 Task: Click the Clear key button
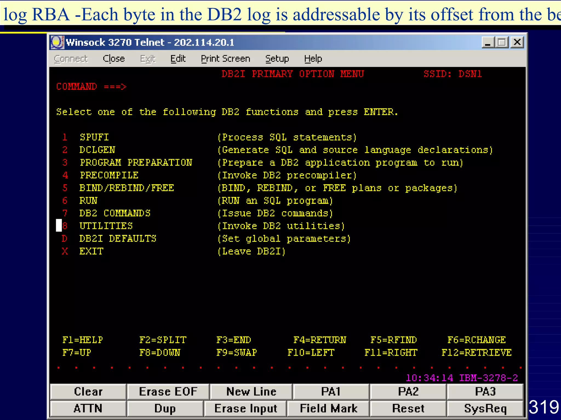point(88,392)
